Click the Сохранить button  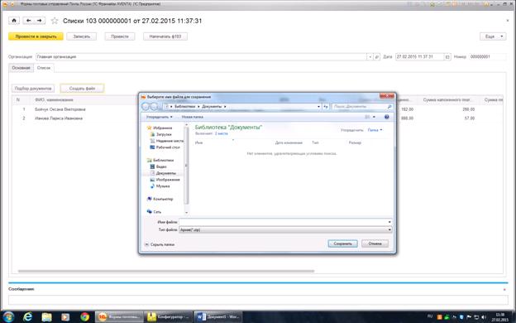click(x=342, y=243)
